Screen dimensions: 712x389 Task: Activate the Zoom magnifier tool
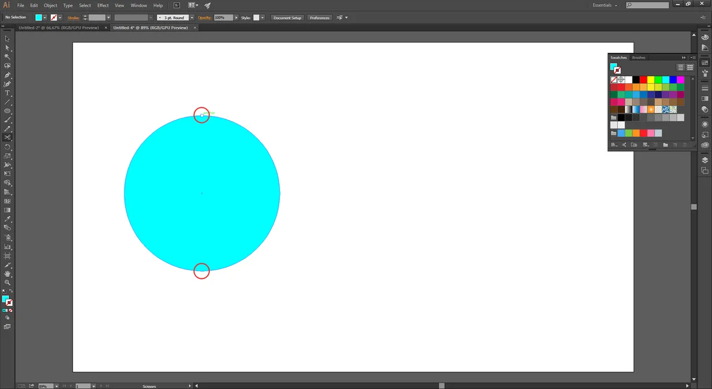(x=7, y=283)
